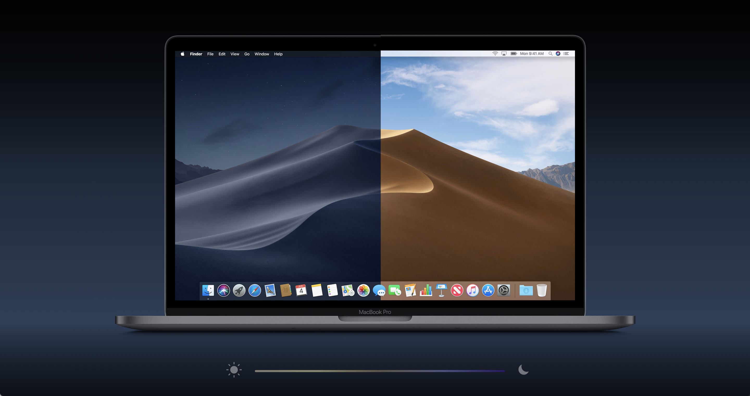Click the light-to-dark mode slider track
Screen dimensions: 750x396
point(380,371)
